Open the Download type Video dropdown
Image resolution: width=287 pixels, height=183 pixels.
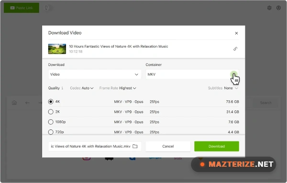(x=95, y=74)
